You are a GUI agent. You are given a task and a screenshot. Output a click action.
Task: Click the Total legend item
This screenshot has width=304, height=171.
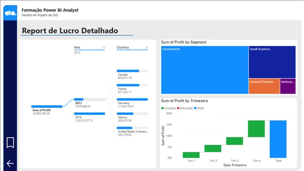tap(199, 108)
